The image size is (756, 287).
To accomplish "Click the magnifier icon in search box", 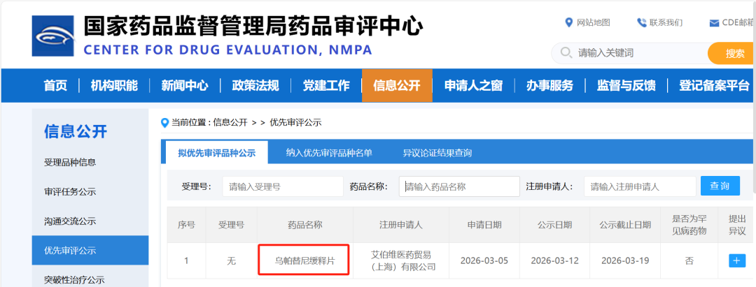I will point(565,53).
